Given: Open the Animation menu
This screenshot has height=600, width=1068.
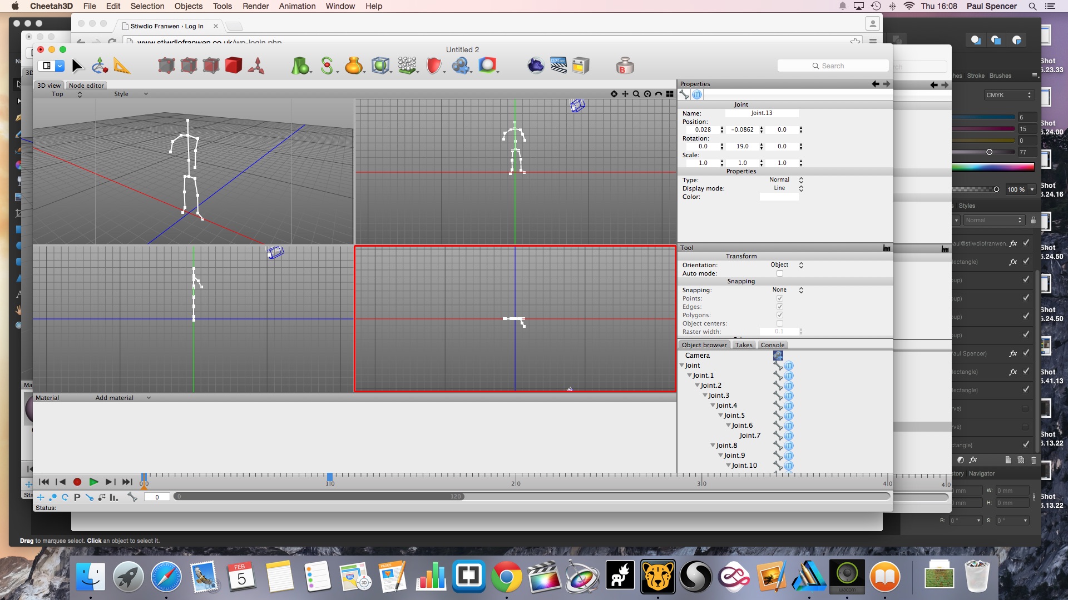Looking at the screenshot, I should click(x=297, y=6).
